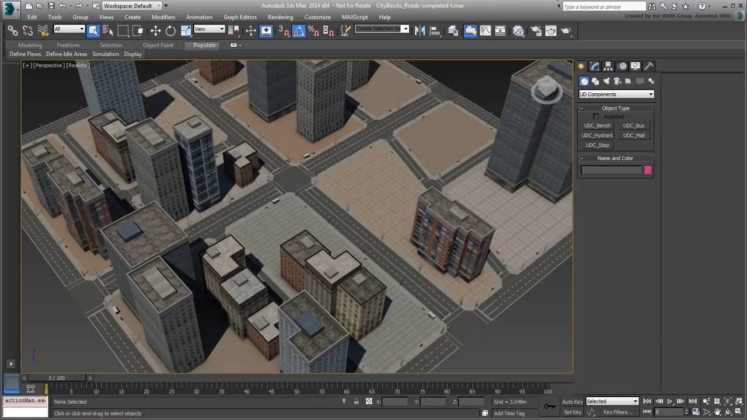Image resolution: width=747 pixels, height=420 pixels.
Task: Open the UD Components category dropdown
Action: (616, 94)
